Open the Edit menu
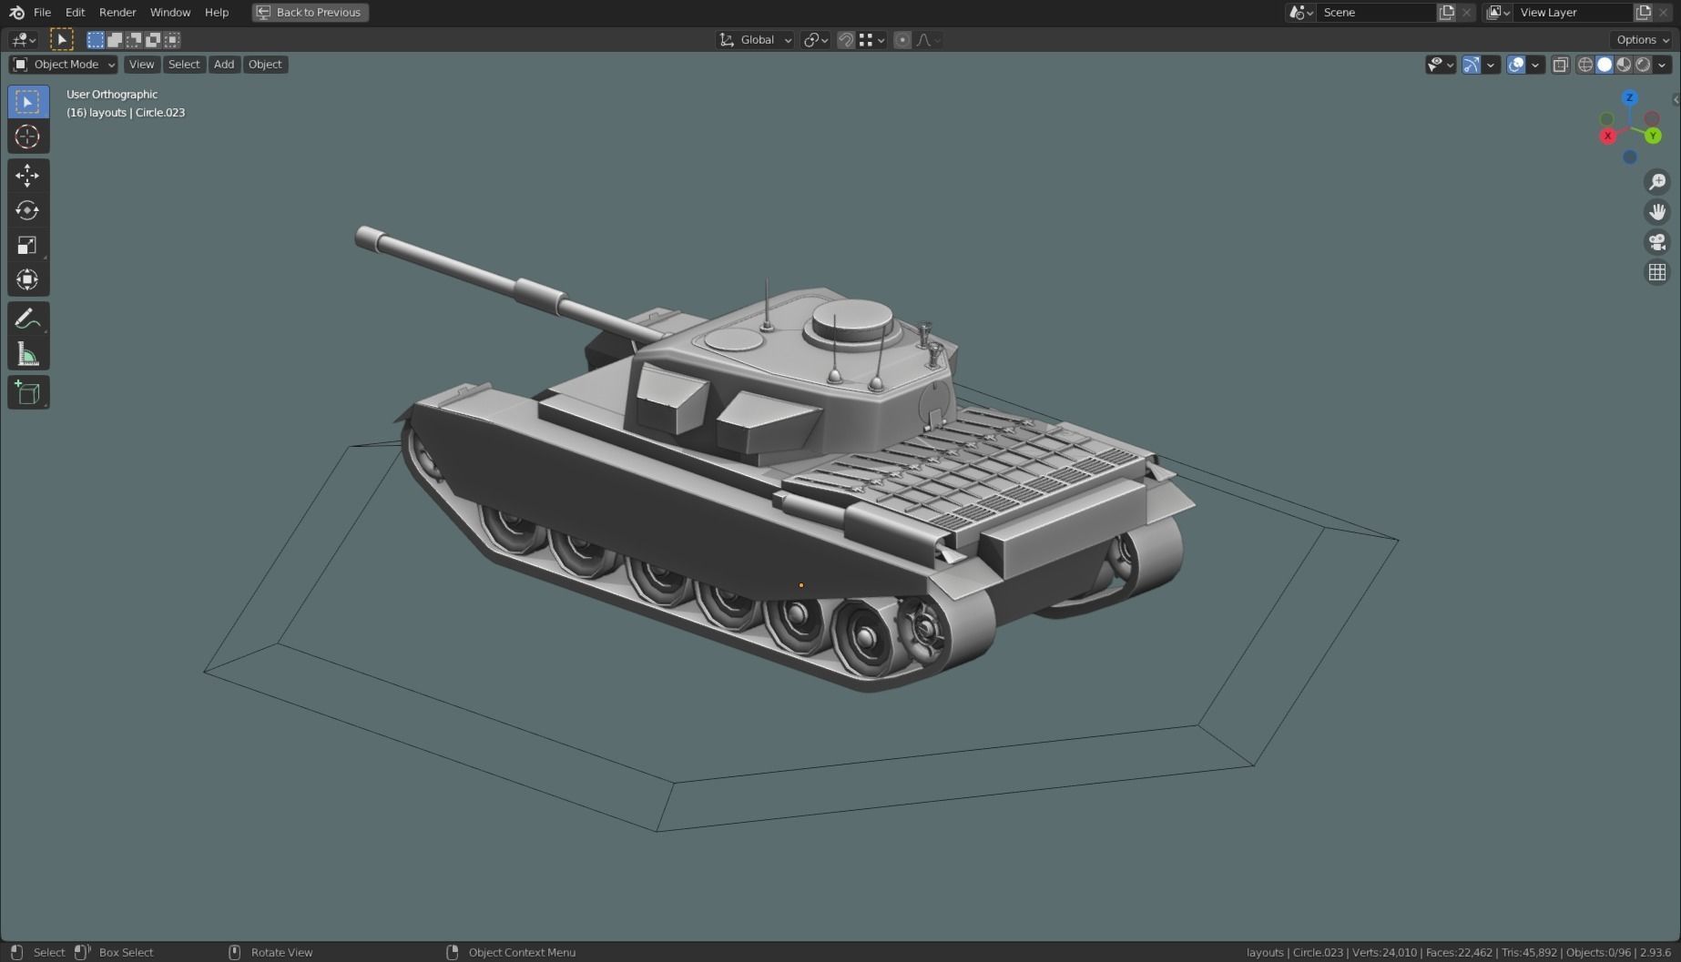This screenshot has width=1681, height=962. tap(75, 12)
